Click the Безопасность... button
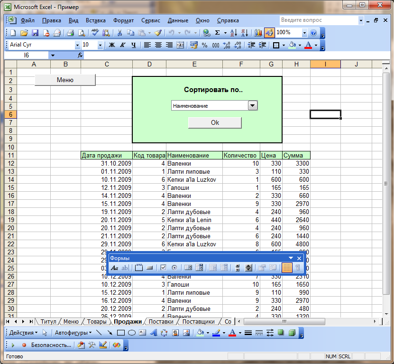Image resolution: width=394 pixels, height=364 pixels. pyautogui.click(x=51, y=345)
